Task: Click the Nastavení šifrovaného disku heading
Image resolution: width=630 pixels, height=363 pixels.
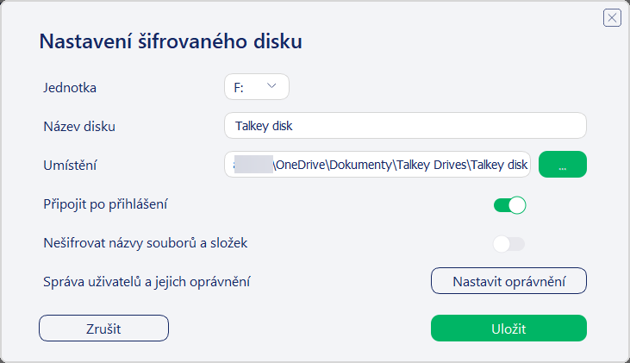Action: [x=171, y=41]
